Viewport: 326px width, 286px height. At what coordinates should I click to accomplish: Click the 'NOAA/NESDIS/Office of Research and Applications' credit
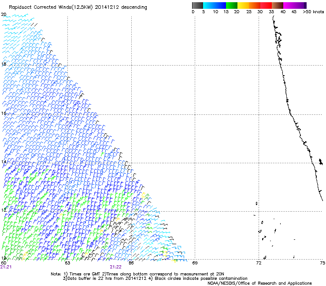[x=259, y=283]
